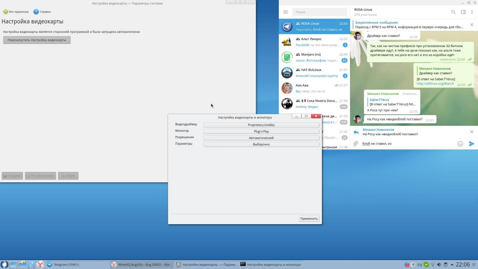Send the message with arrow icon
This screenshot has height=269, width=478.
pyautogui.click(x=471, y=144)
